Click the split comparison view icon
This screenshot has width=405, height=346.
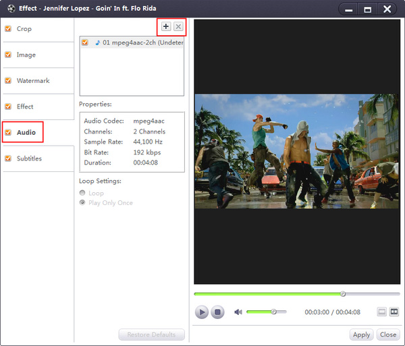[394, 312]
